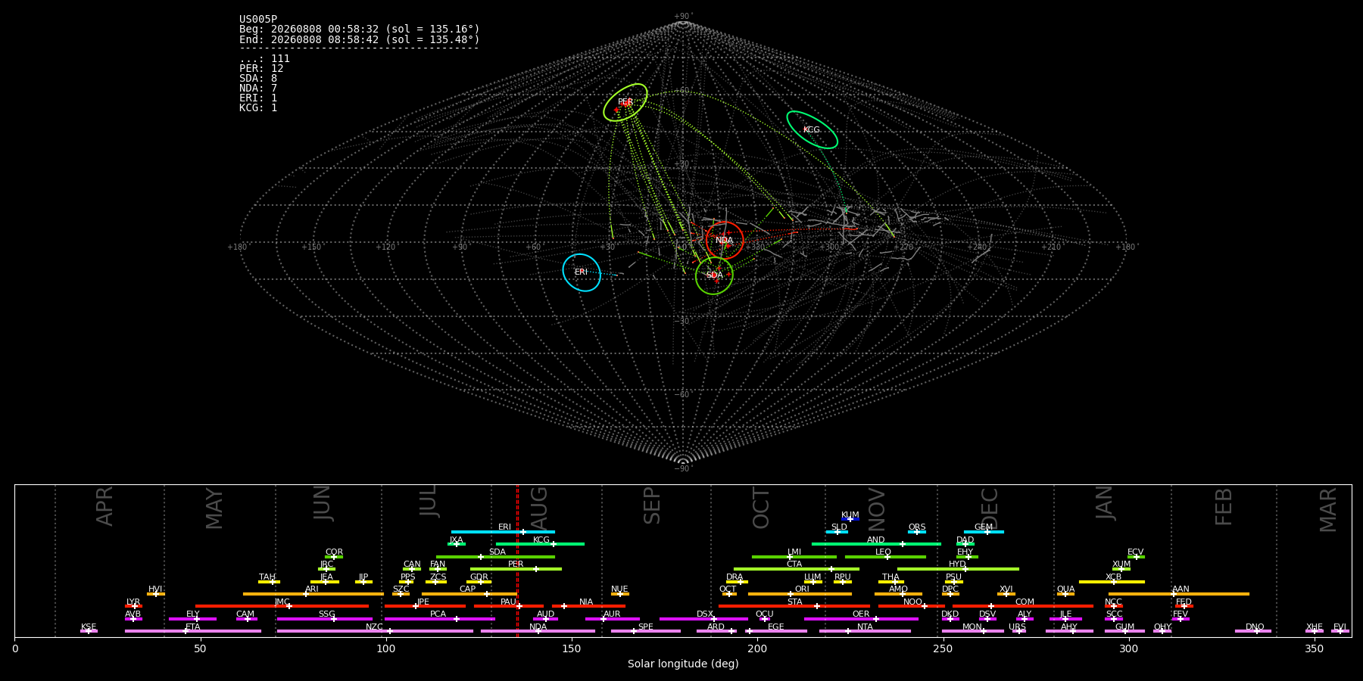This screenshot has height=681, width=1363.
Task: Click the AUG month label
Action: [539, 506]
